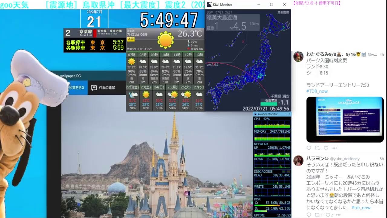
Task: Click the red X epicenter marker on map
Action: [243, 41]
